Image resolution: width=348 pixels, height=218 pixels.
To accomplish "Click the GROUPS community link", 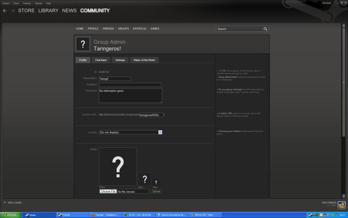I will [123, 29].
